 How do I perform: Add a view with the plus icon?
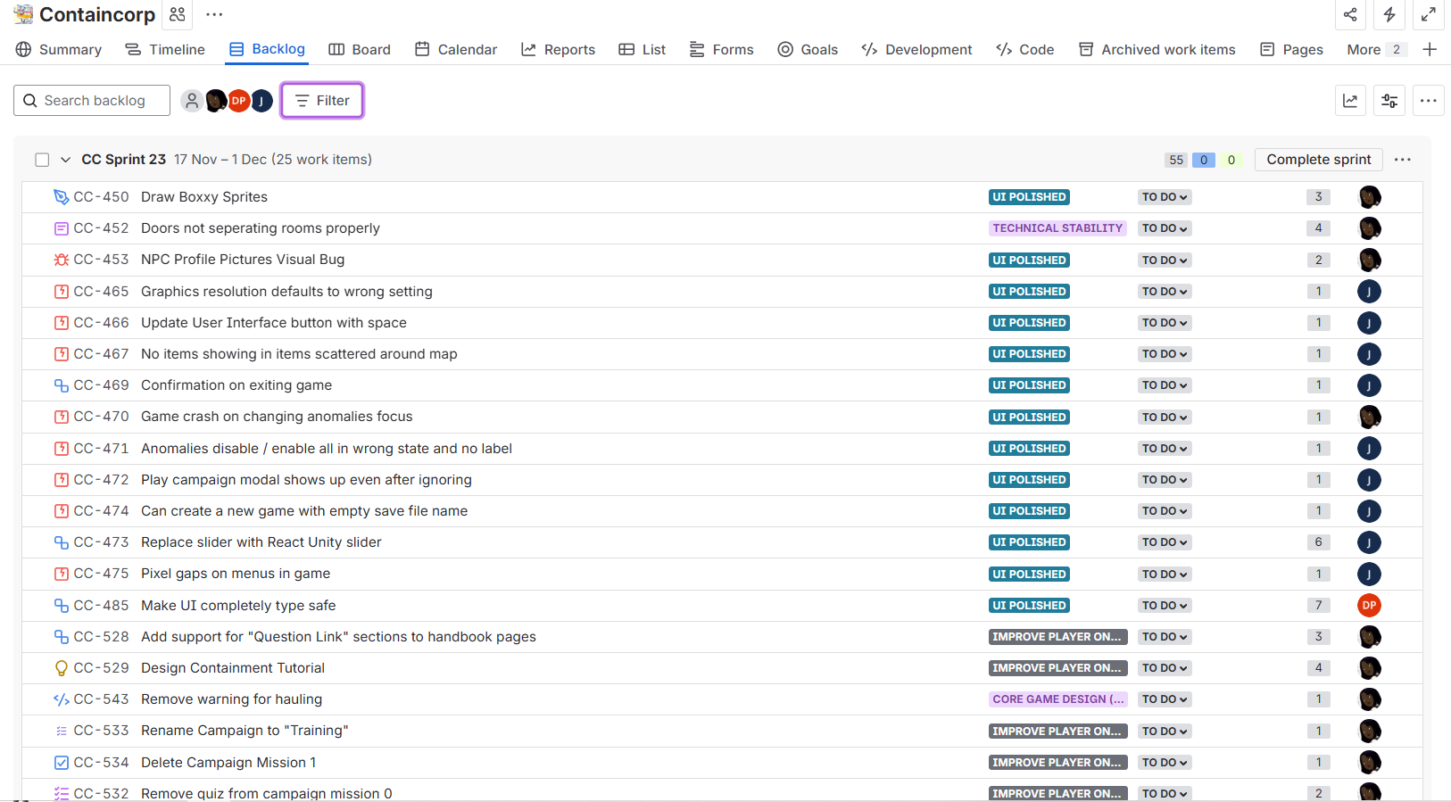pyautogui.click(x=1430, y=50)
